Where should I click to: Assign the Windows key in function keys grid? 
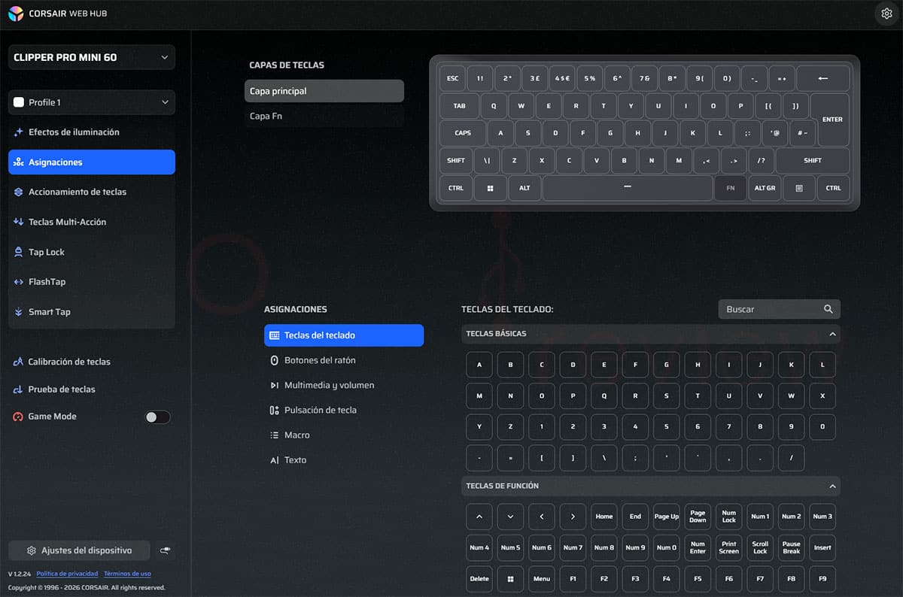pyautogui.click(x=510, y=579)
